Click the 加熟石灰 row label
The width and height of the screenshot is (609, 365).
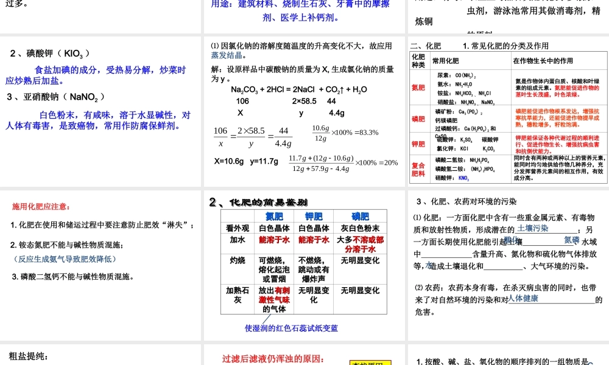click(238, 295)
